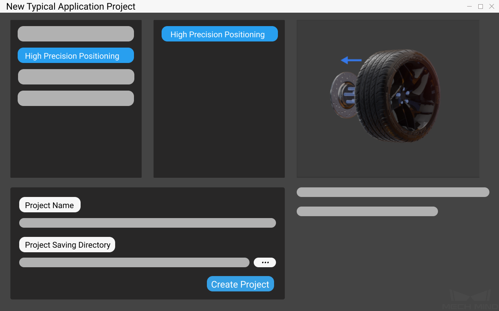Image resolution: width=499 pixels, height=311 pixels.
Task: Click the "Project Saving Directory" label
Action: [67, 245]
